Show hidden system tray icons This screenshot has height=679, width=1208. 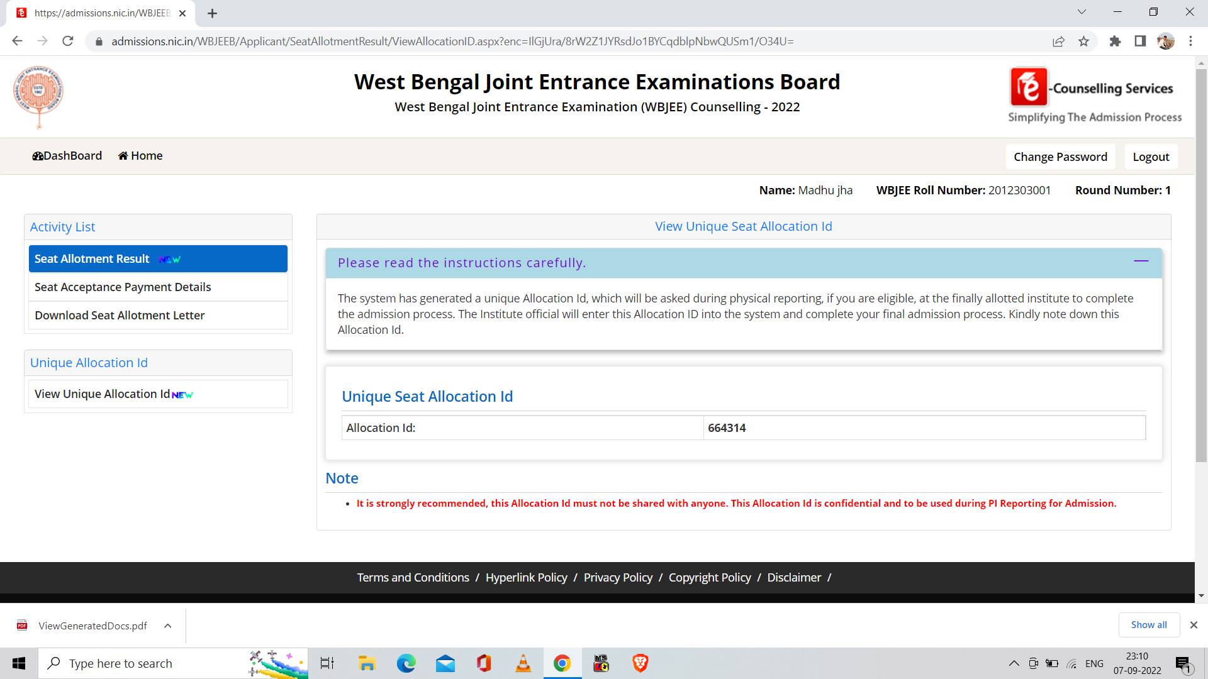pos(1014,663)
